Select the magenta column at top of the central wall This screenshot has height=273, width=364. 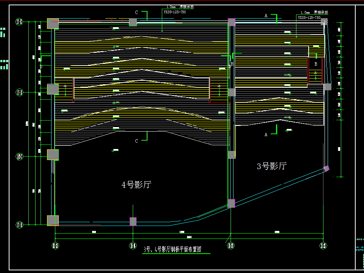click(x=232, y=22)
